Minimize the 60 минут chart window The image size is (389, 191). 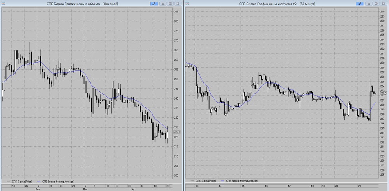click(x=369, y=4)
